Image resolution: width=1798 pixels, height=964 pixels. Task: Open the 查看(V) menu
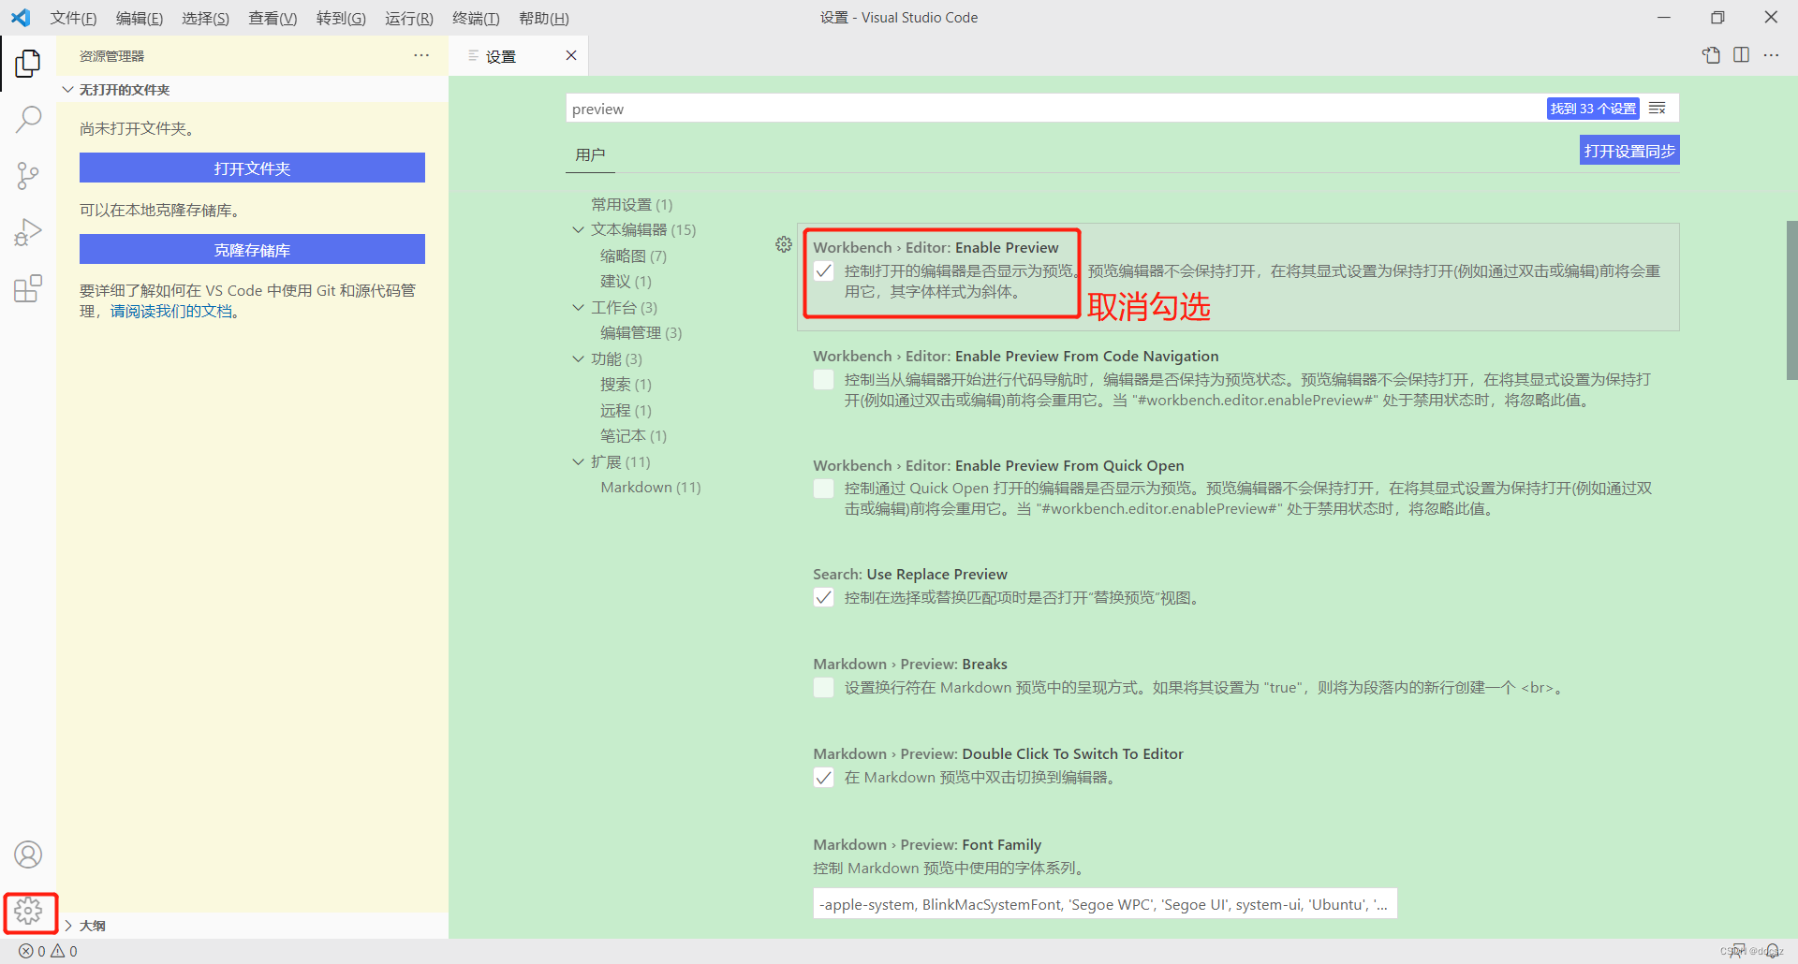coord(273,18)
